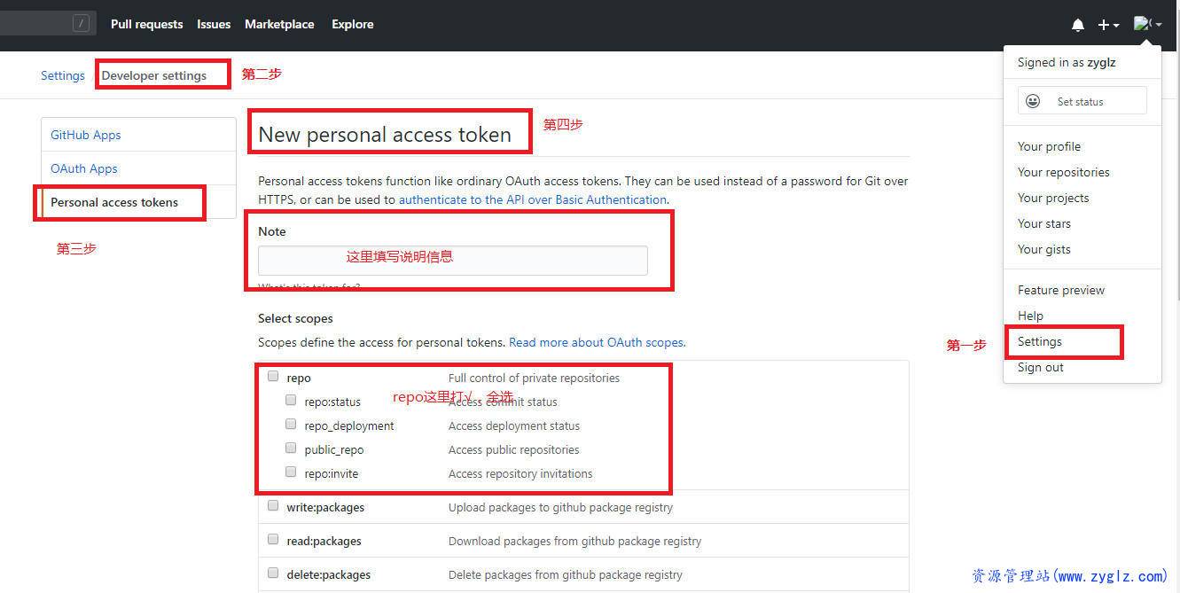Click the Developer settings breadcrumb

154,75
